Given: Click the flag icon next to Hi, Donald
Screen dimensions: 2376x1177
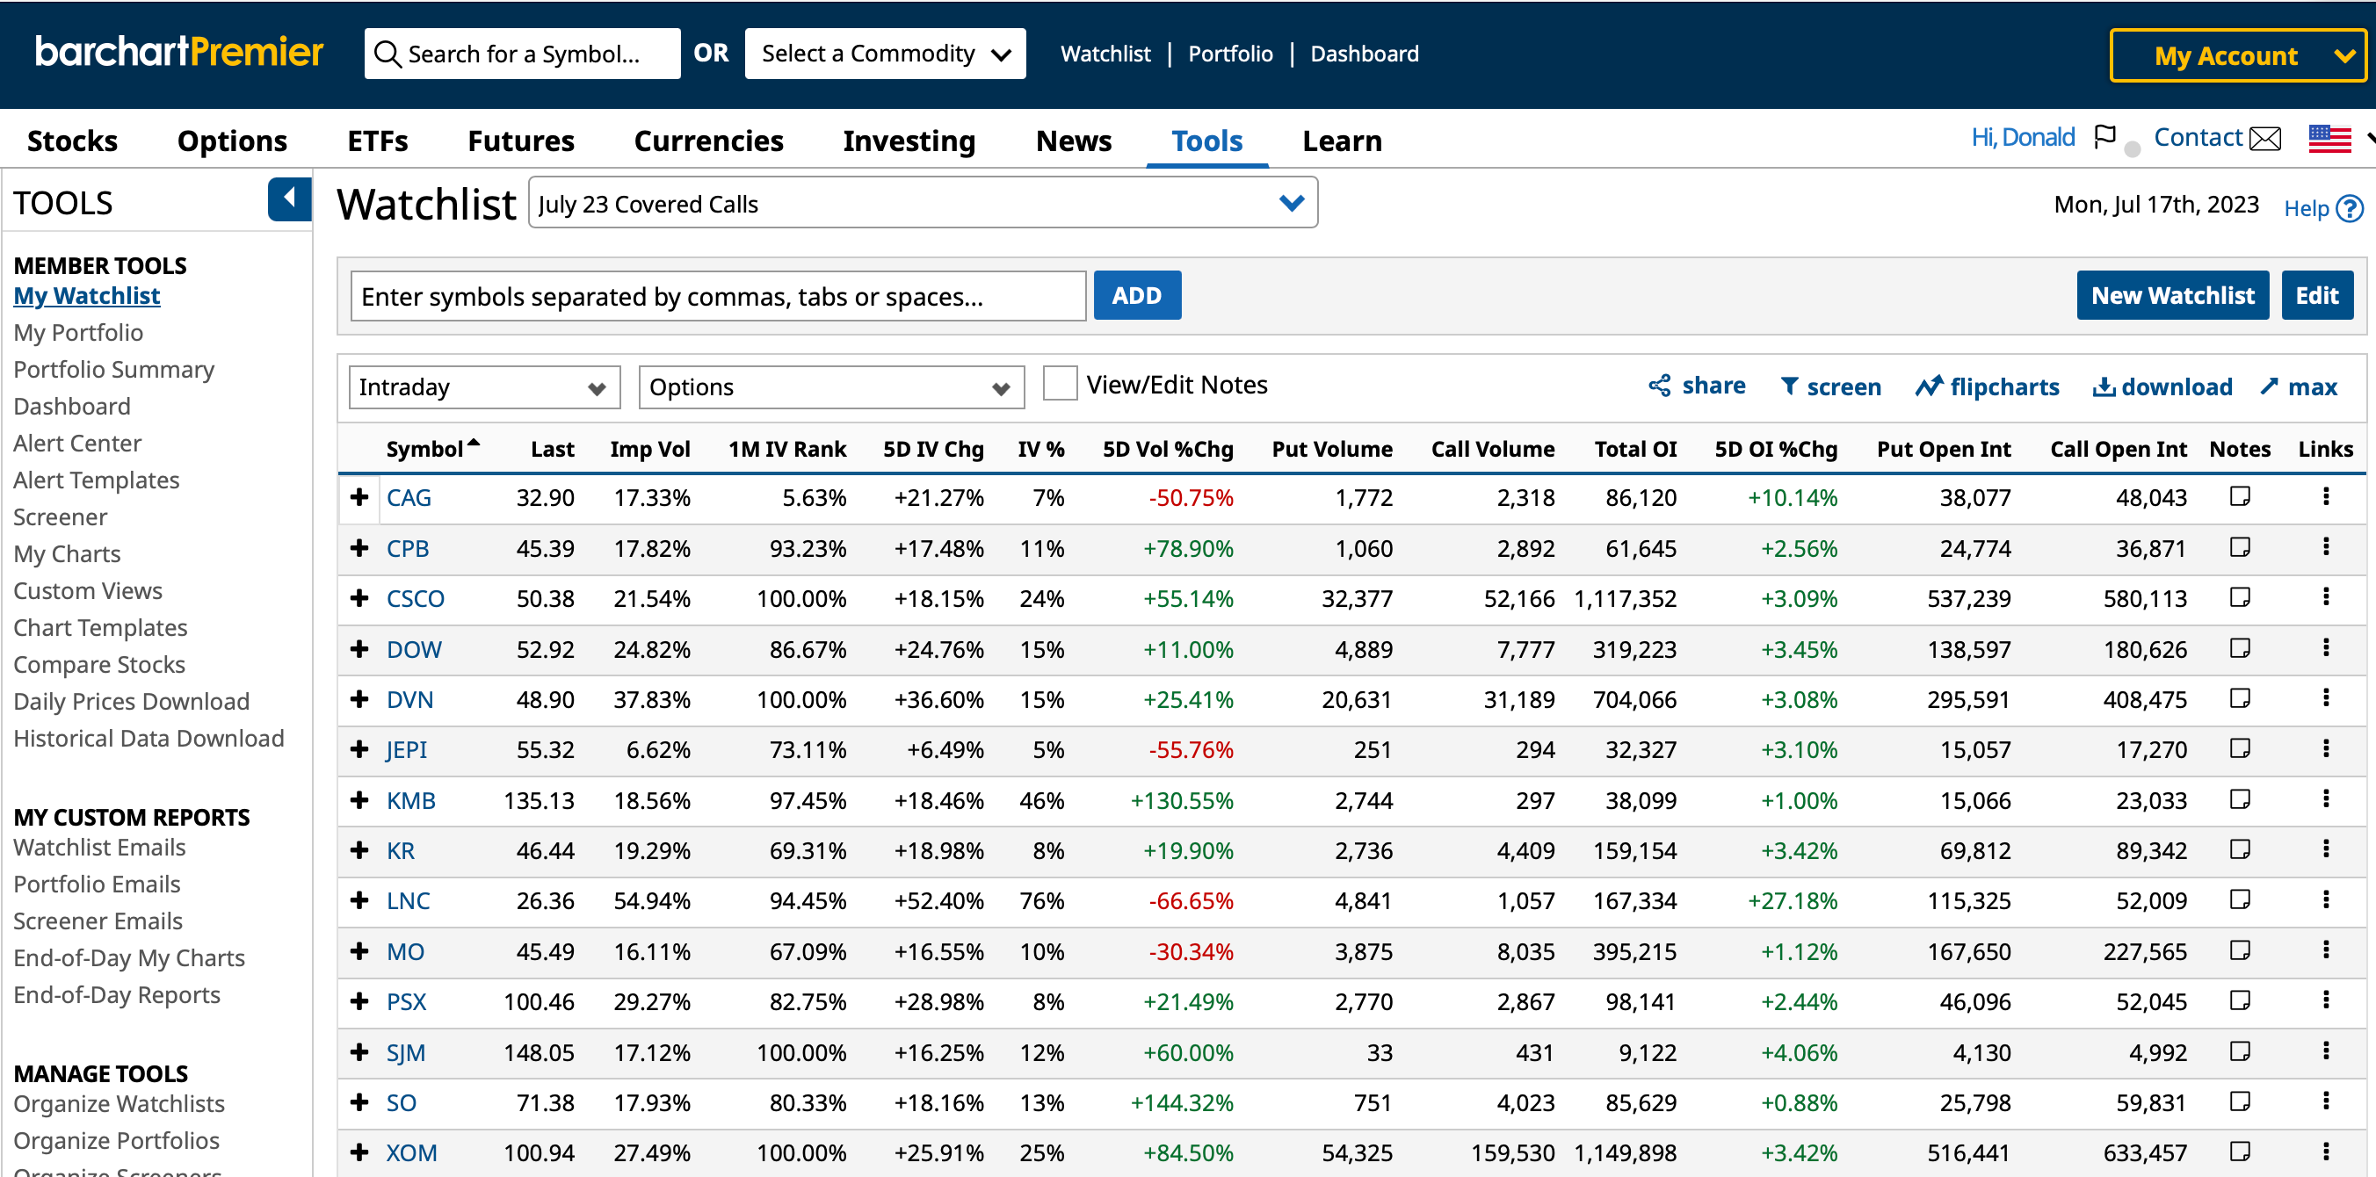Looking at the screenshot, I should 2105,135.
